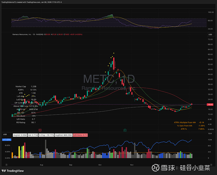
Task: Select ATR% Multiple From MA label
Action: pyautogui.click(x=185, y=123)
